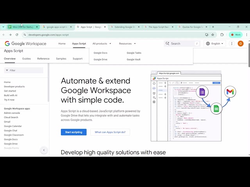
Task: Select Apps Script in top navigation
Action: click(x=79, y=44)
